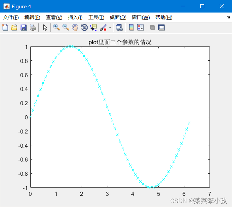Open the 编辑(E) menu

pos(32,17)
